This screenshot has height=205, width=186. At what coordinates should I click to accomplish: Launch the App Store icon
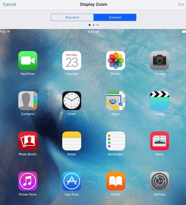point(71,181)
